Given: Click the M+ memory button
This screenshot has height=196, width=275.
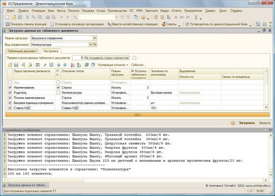Looking at the screenshot, I should (182, 17).
